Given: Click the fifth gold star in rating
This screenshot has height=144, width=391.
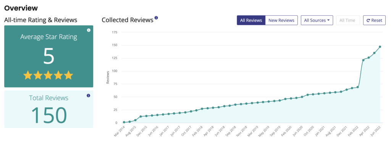Looking at the screenshot, I should [x=68, y=75].
